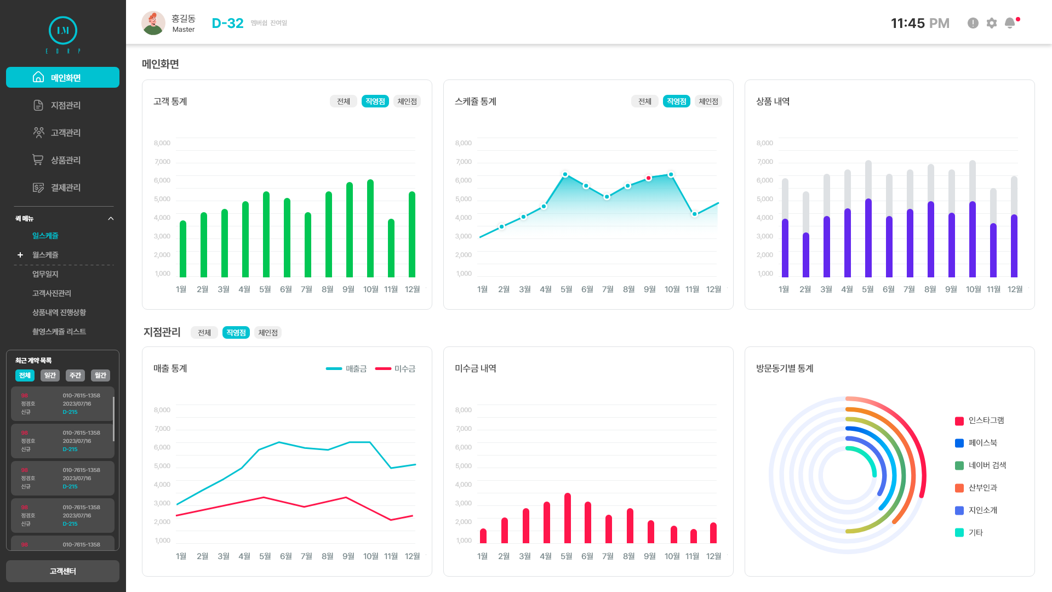Expand 월스케쥴 with the plus icon
The height and width of the screenshot is (592, 1052).
(x=20, y=255)
